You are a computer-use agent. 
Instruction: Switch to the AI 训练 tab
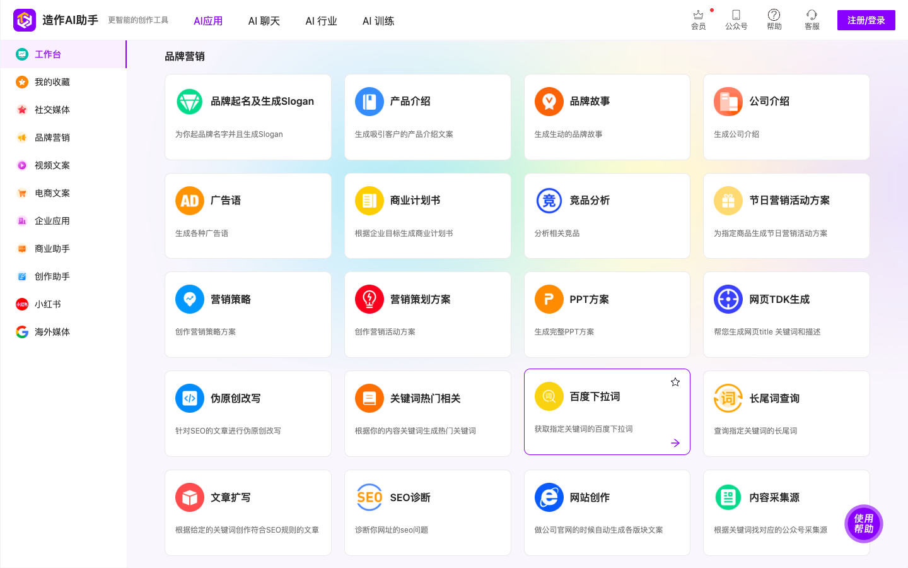(x=378, y=21)
